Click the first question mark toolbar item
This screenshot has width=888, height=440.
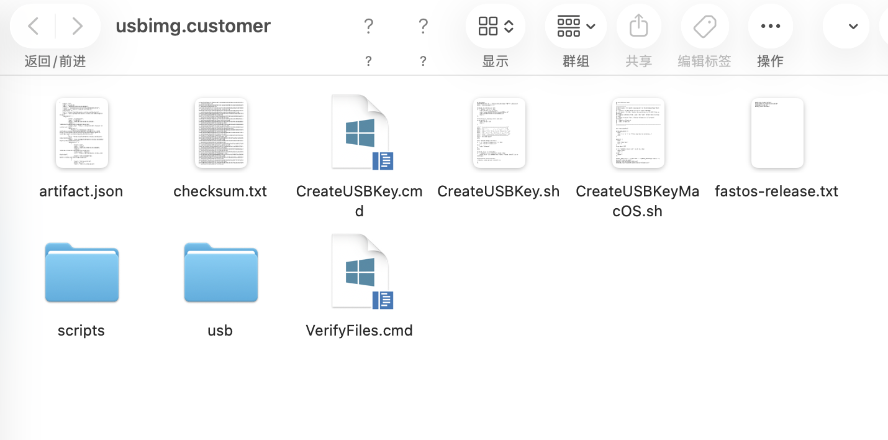click(368, 26)
